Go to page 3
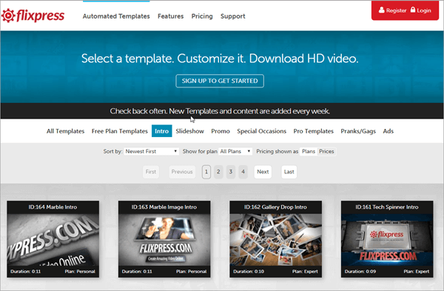Image resolution: width=444 pixels, height=291 pixels. [231, 172]
